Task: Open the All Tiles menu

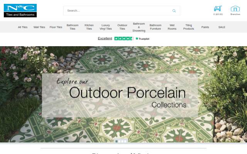Action: [23, 27]
